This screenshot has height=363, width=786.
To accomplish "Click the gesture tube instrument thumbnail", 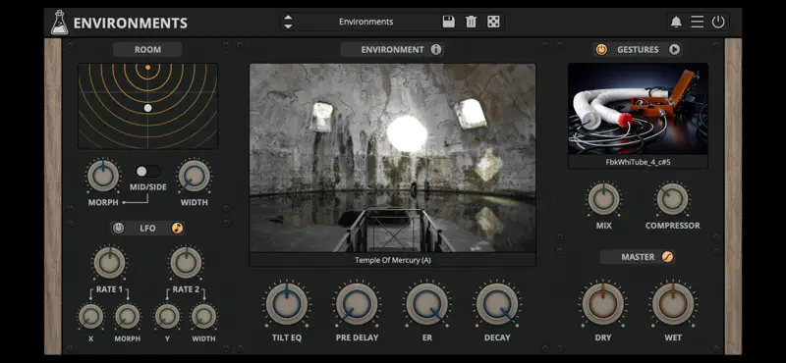I will click(638, 109).
